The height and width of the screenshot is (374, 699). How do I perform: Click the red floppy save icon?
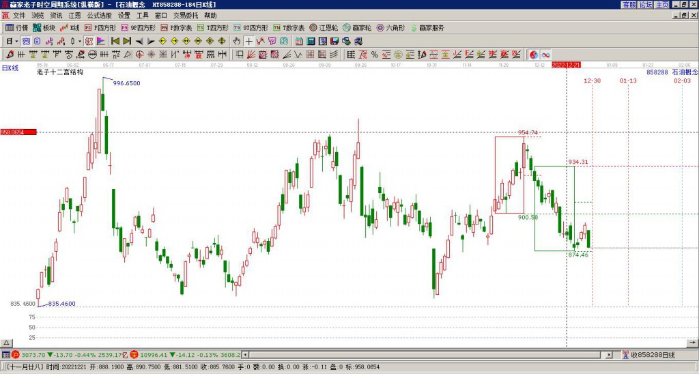tap(334, 41)
